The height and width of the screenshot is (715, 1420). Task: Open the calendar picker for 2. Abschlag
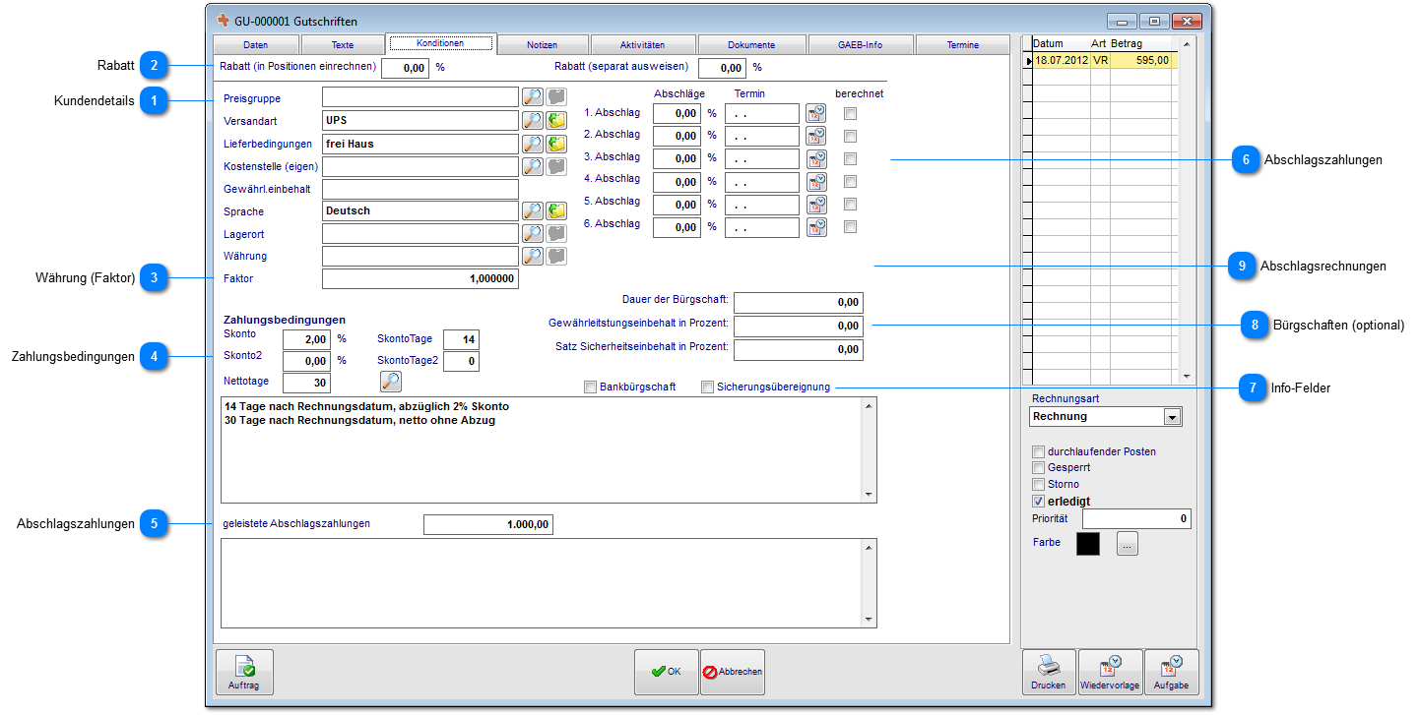point(816,136)
